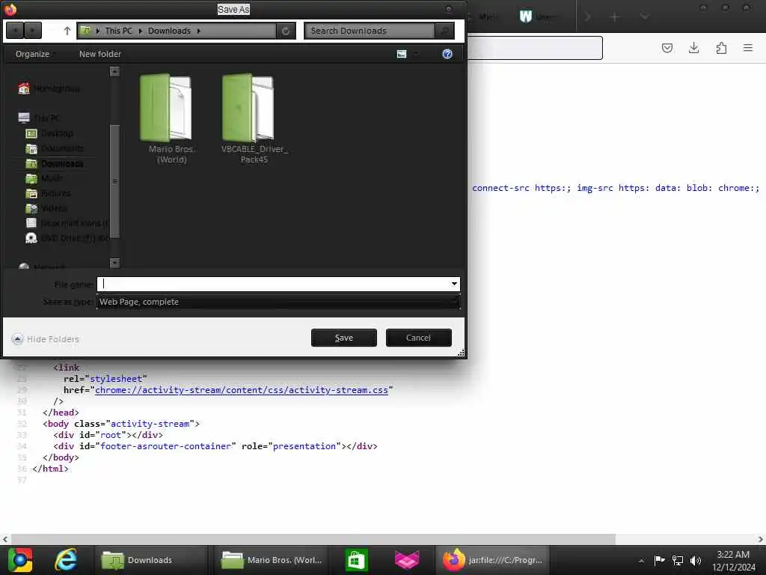The image size is (766, 575).
Task: Show hidden system tray icons
Action: (x=641, y=561)
